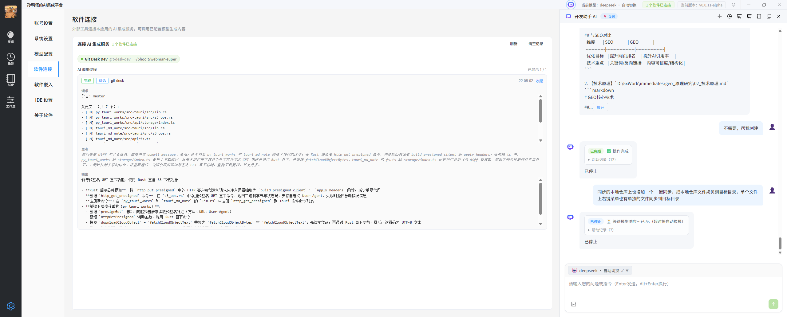Click the timestamp 22:05:02
The image size is (787, 317).
[526, 81]
